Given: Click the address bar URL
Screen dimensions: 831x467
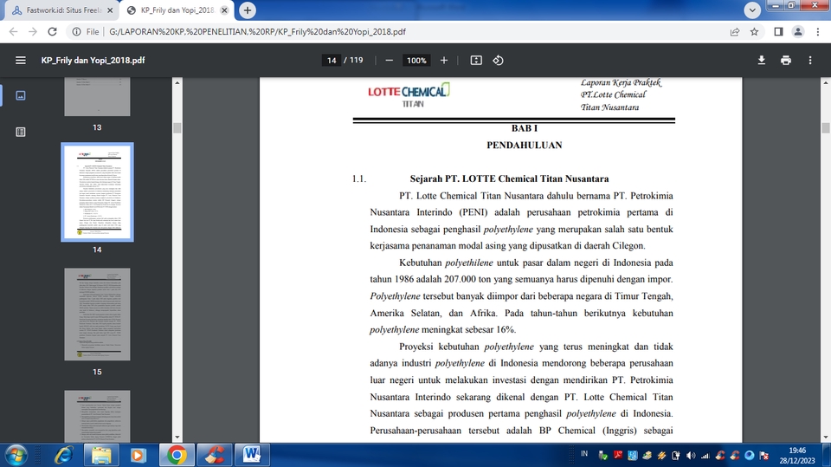Looking at the screenshot, I should pyautogui.click(x=258, y=32).
